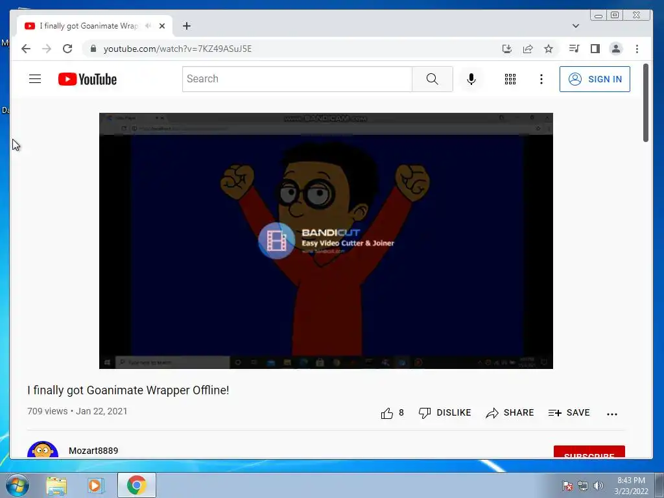Click the magnifier search button
This screenshot has width=664, height=498.
tap(433, 78)
